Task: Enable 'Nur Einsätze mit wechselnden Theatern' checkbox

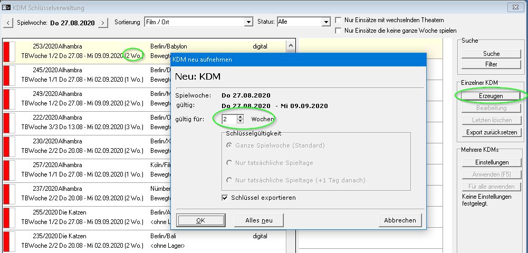Action: pyautogui.click(x=339, y=20)
